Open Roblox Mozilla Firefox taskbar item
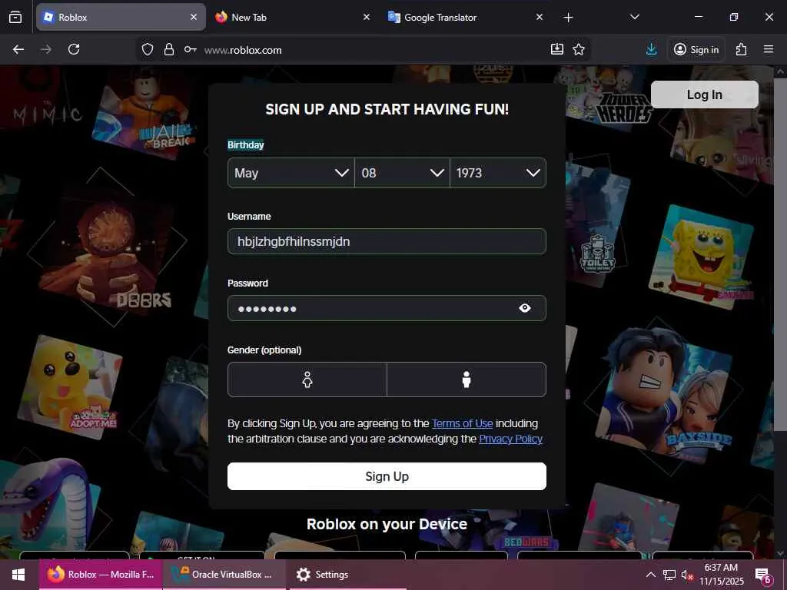Viewport: 787px width, 590px height. [x=101, y=575]
